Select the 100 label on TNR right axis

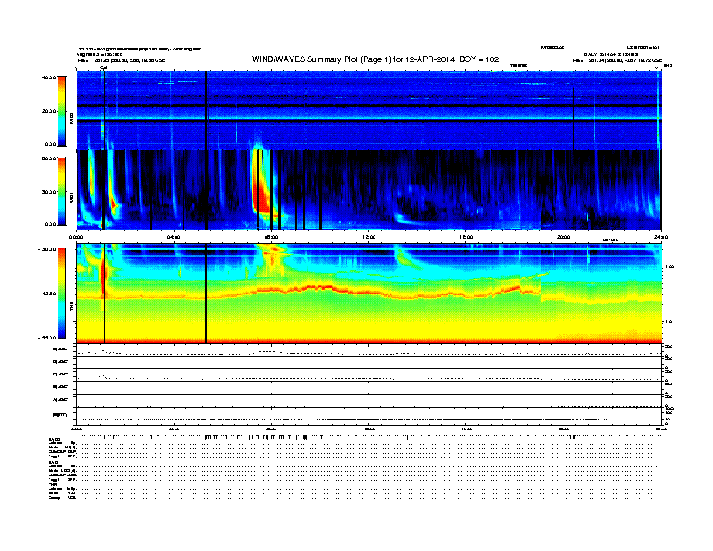pos(670,266)
